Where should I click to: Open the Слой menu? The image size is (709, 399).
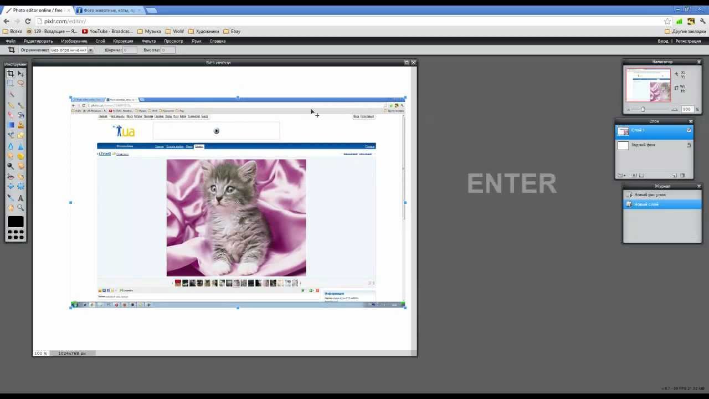pyautogui.click(x=100, y=41)
